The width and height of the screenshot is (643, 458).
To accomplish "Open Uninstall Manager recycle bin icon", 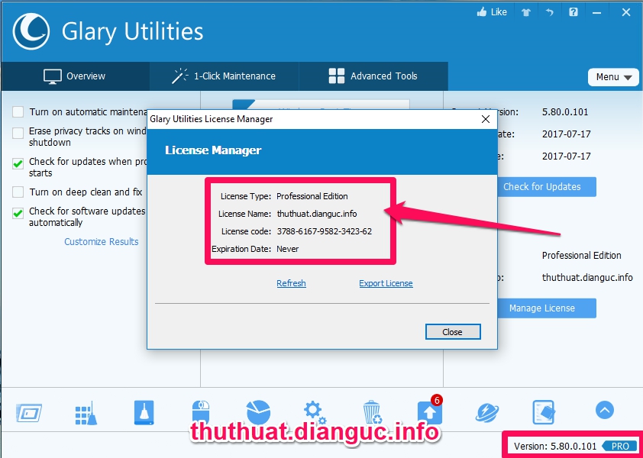I will coord(373,412).
